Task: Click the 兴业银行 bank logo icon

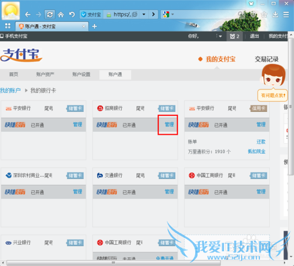Action: tap(8, 242)
